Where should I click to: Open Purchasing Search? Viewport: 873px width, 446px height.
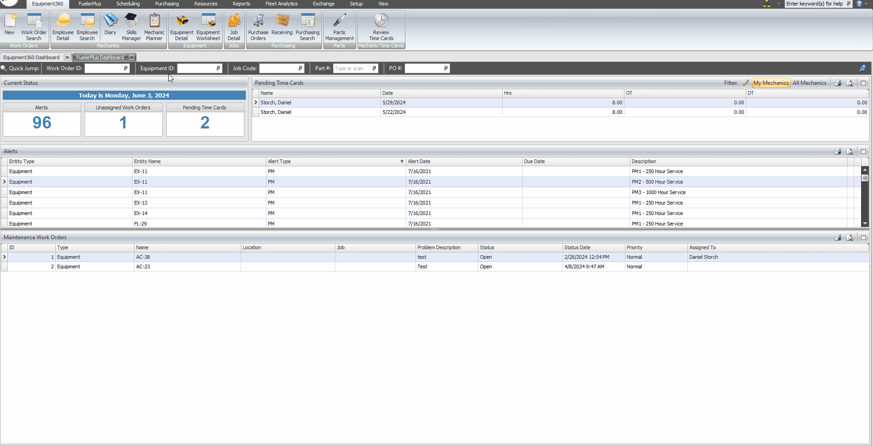[307, 26]
